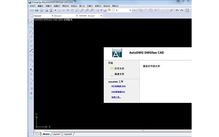Select the Line drawing tool

(x=31, y=22)
